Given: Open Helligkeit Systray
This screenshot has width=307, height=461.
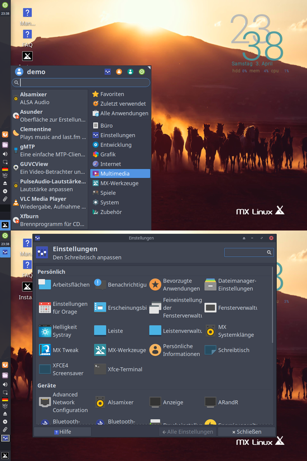Looking at the screenshot, I should (58, 331).
